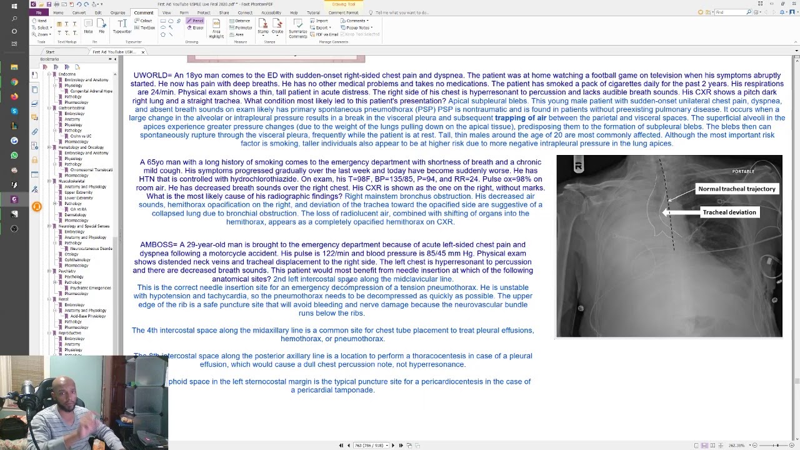Viewport: 800px width, 450px height.
Task: Switch to the Convert ribbon tab
Action: (79, 12)
